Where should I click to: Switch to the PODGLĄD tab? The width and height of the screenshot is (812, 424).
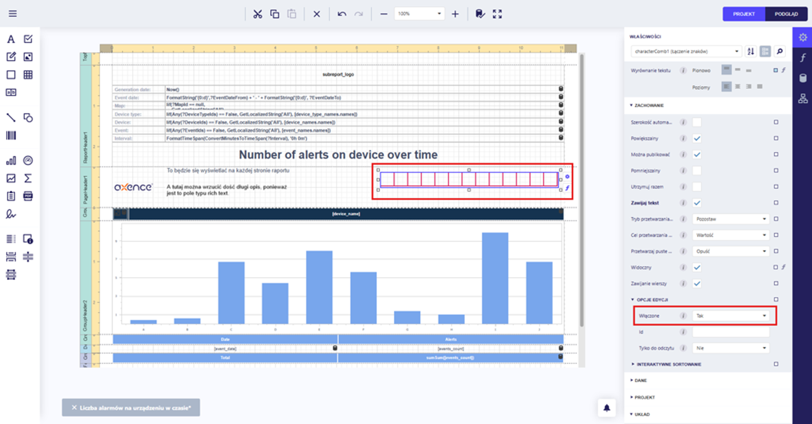(x=786, y=14)
